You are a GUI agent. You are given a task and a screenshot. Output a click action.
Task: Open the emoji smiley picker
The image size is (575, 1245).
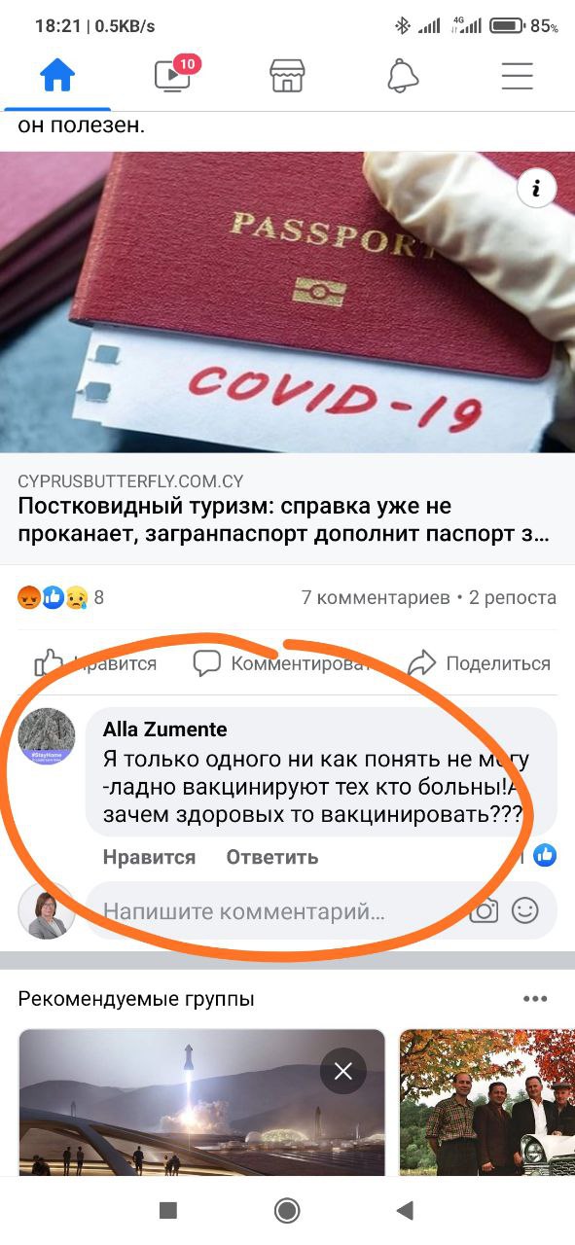coord(525,911)
